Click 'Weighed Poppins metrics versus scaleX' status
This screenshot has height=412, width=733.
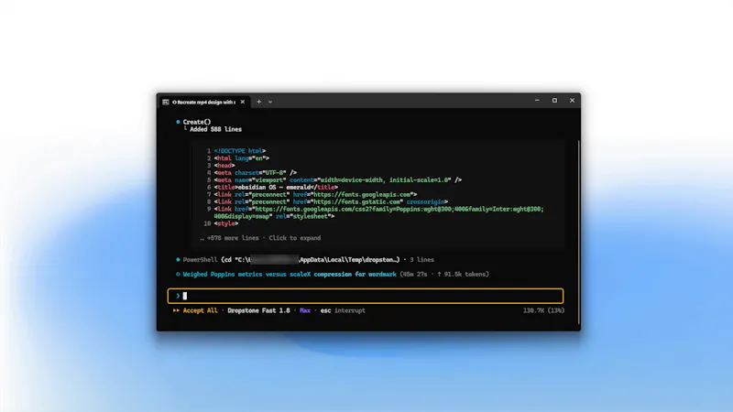pos(290,274)
